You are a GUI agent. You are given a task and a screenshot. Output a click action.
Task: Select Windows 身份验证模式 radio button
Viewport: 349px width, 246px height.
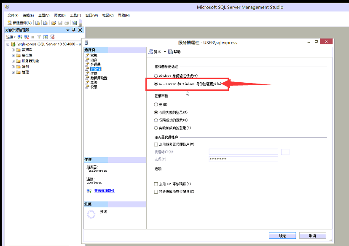click(156, 76)
